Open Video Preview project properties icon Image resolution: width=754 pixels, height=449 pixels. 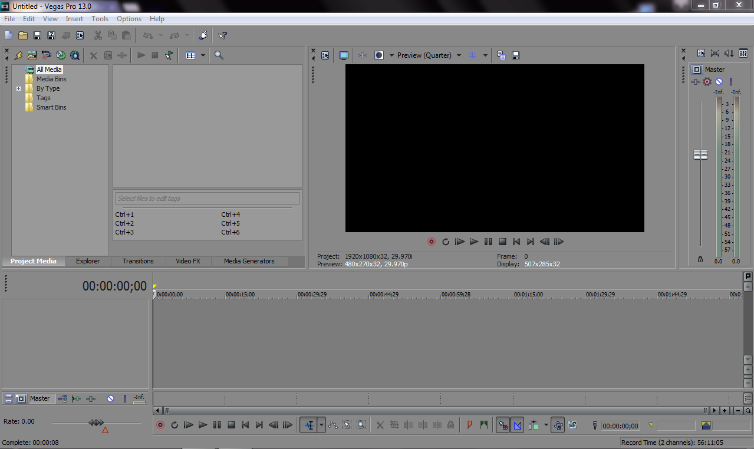(325, 55)
